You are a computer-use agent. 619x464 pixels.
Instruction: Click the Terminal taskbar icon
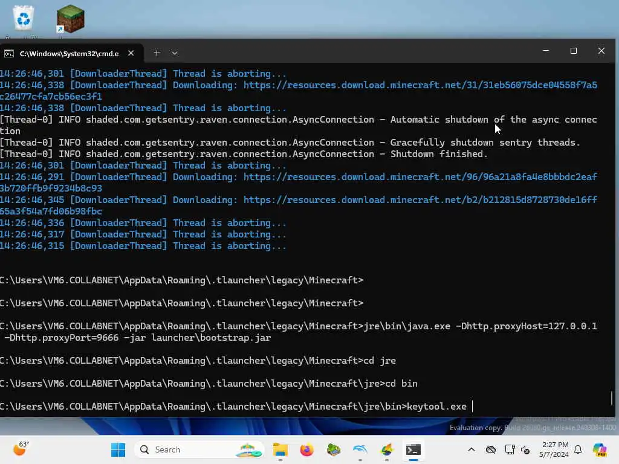(413, 449)
